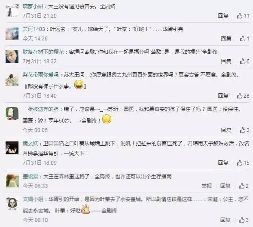Image resolution: width=253 pixels, height=227 pixels.
Task: Click 举报 on 墨铭棠's comment
Action: coord(207,186)
